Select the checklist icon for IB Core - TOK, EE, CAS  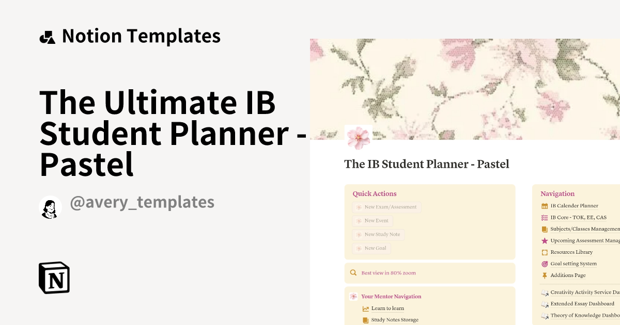click(x=544, y=217)
